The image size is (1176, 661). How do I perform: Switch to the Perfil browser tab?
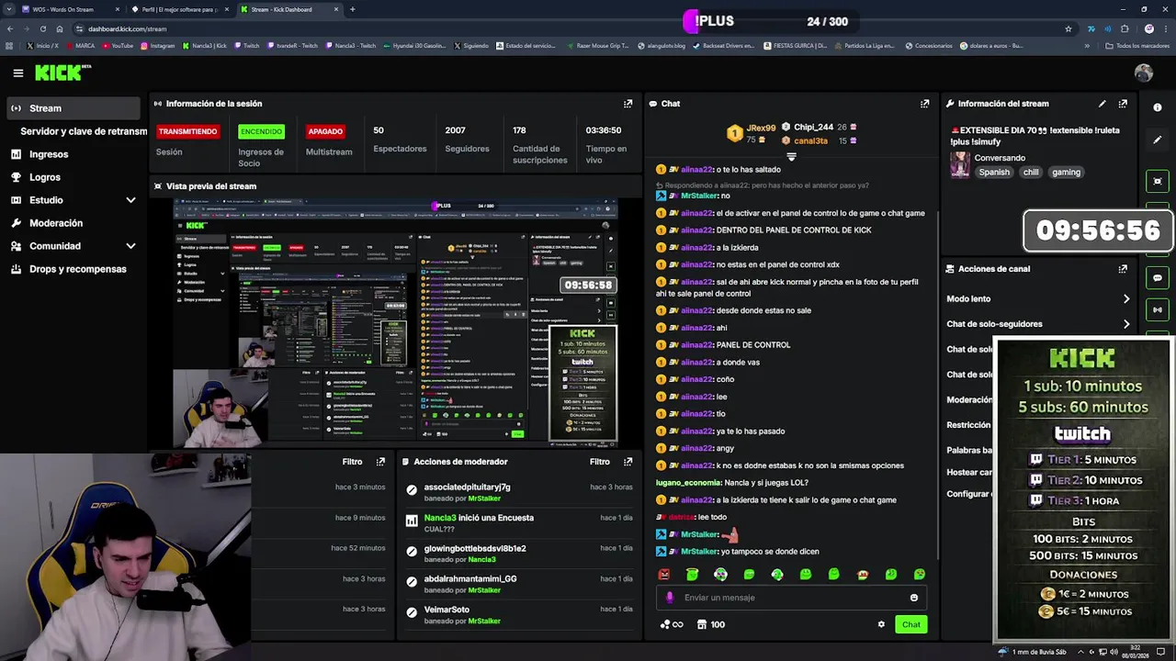coord(179,9)
